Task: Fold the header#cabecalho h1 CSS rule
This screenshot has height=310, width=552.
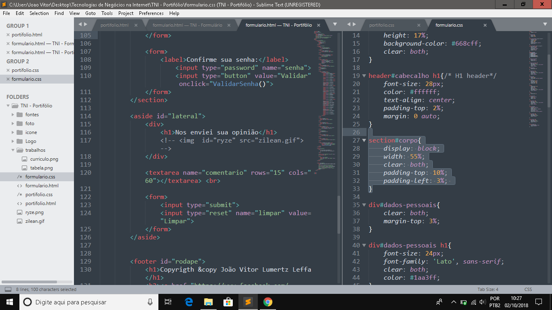Action: 364,76
